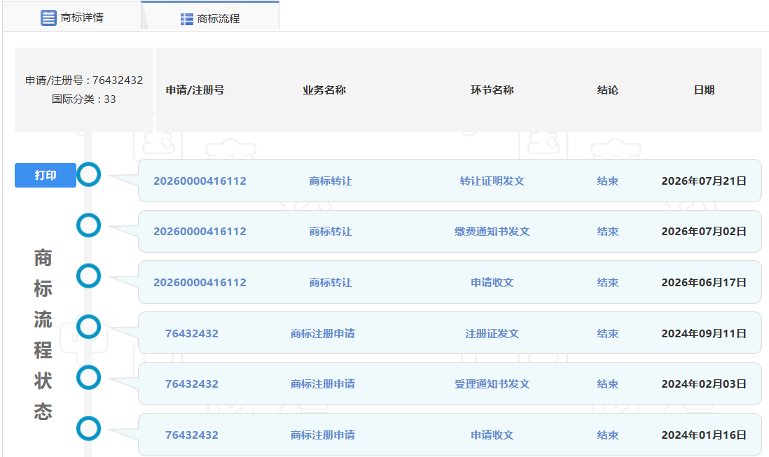Open 20260000416112 link in 转让证明发文 row
769x457 pixels.
click(200, 181)
